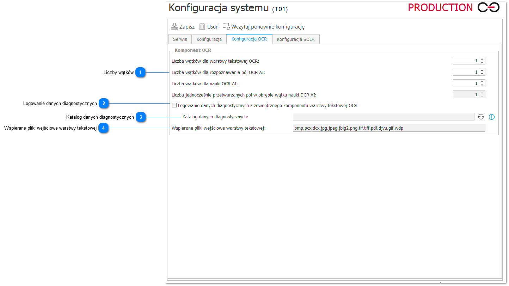Click the blue info icon

492,117
